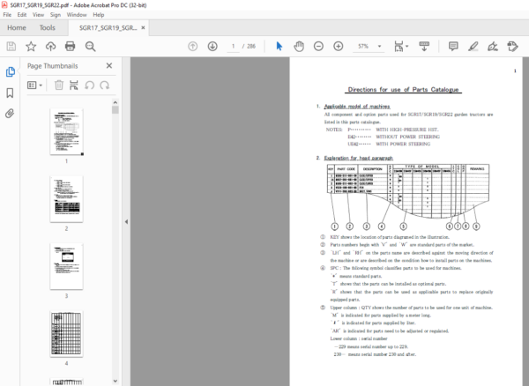The width and height of the screenshot is (529, 386).
Task: Click the read mode keyboard icon
Action: [x=424, y=46]
